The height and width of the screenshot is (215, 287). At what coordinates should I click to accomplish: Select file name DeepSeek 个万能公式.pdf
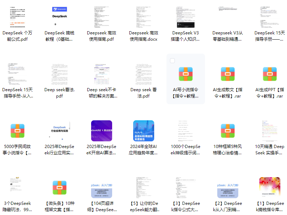(x=18, y=36)
